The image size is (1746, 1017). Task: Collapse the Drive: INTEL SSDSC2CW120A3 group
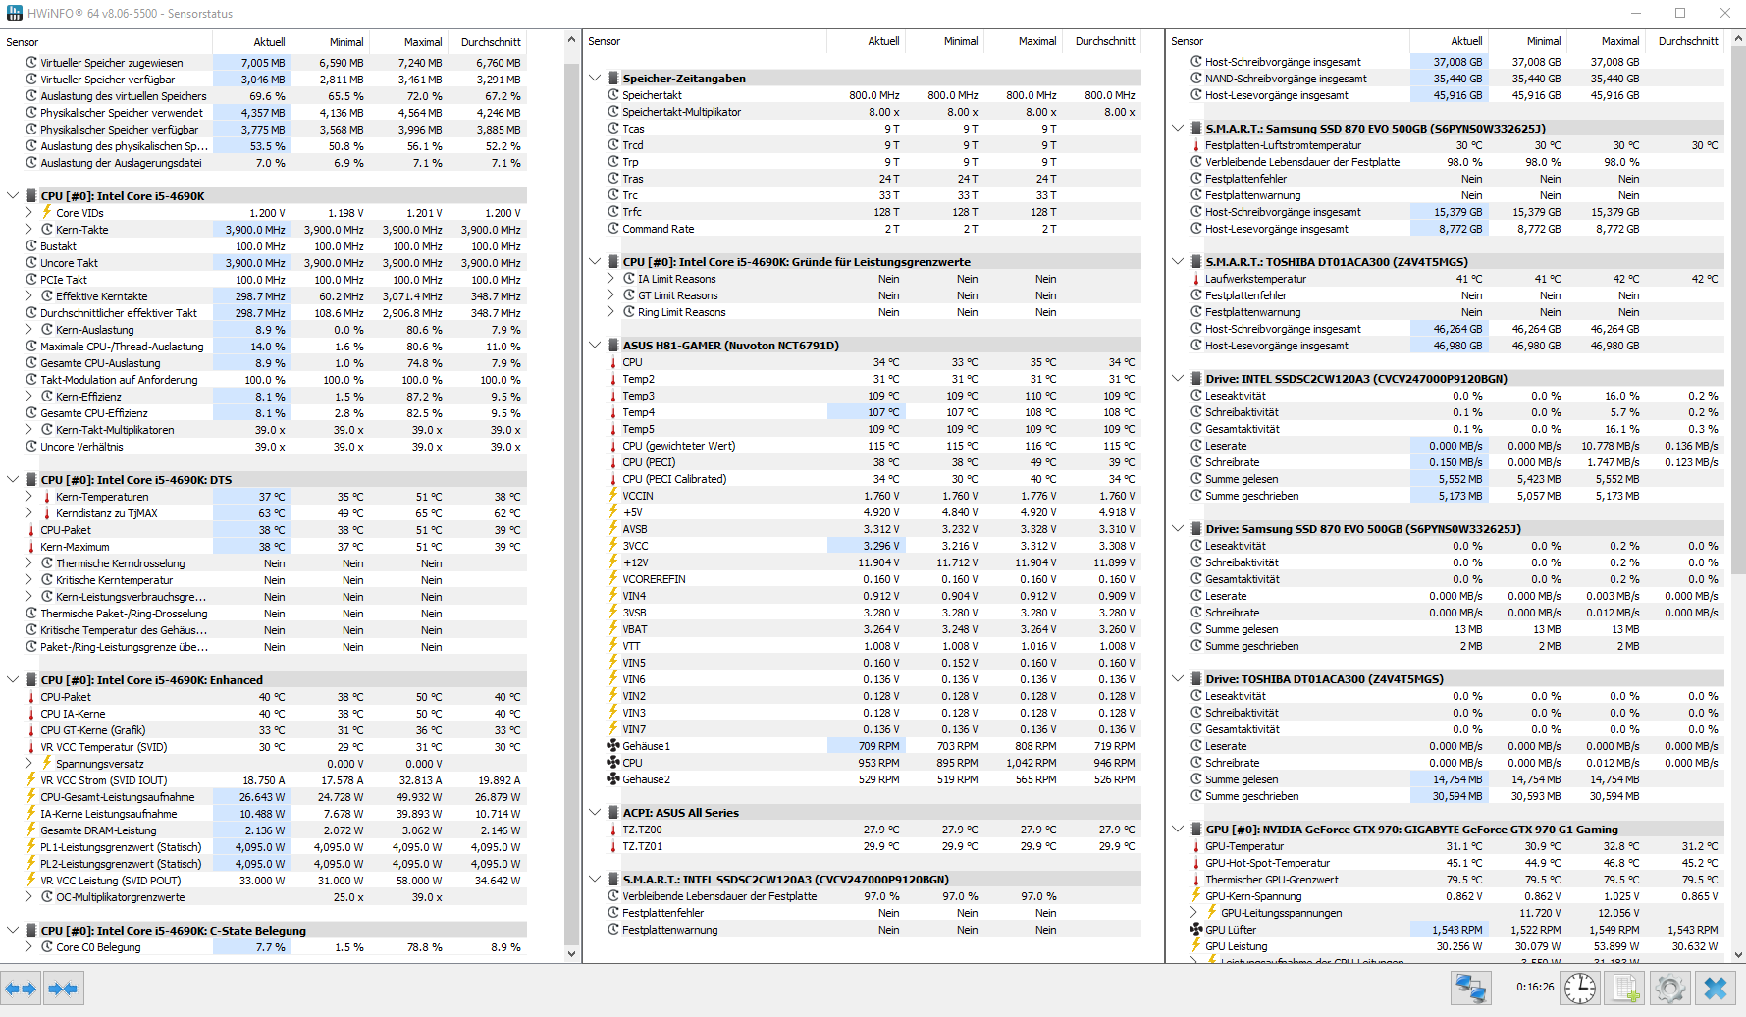pos(1178,379)
